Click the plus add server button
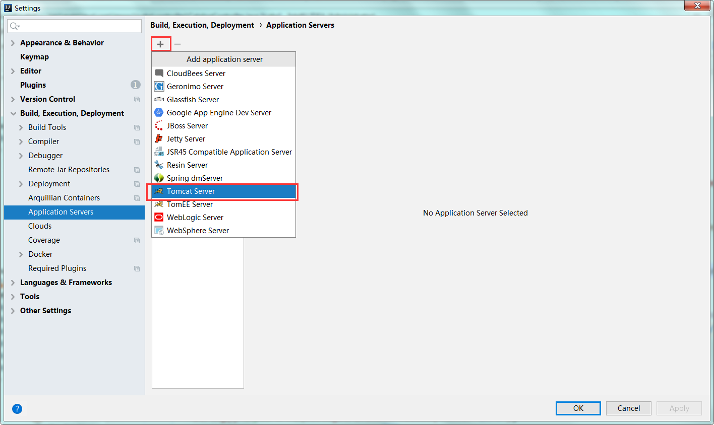This screenshot has width=714, height=425. (160, 44)
